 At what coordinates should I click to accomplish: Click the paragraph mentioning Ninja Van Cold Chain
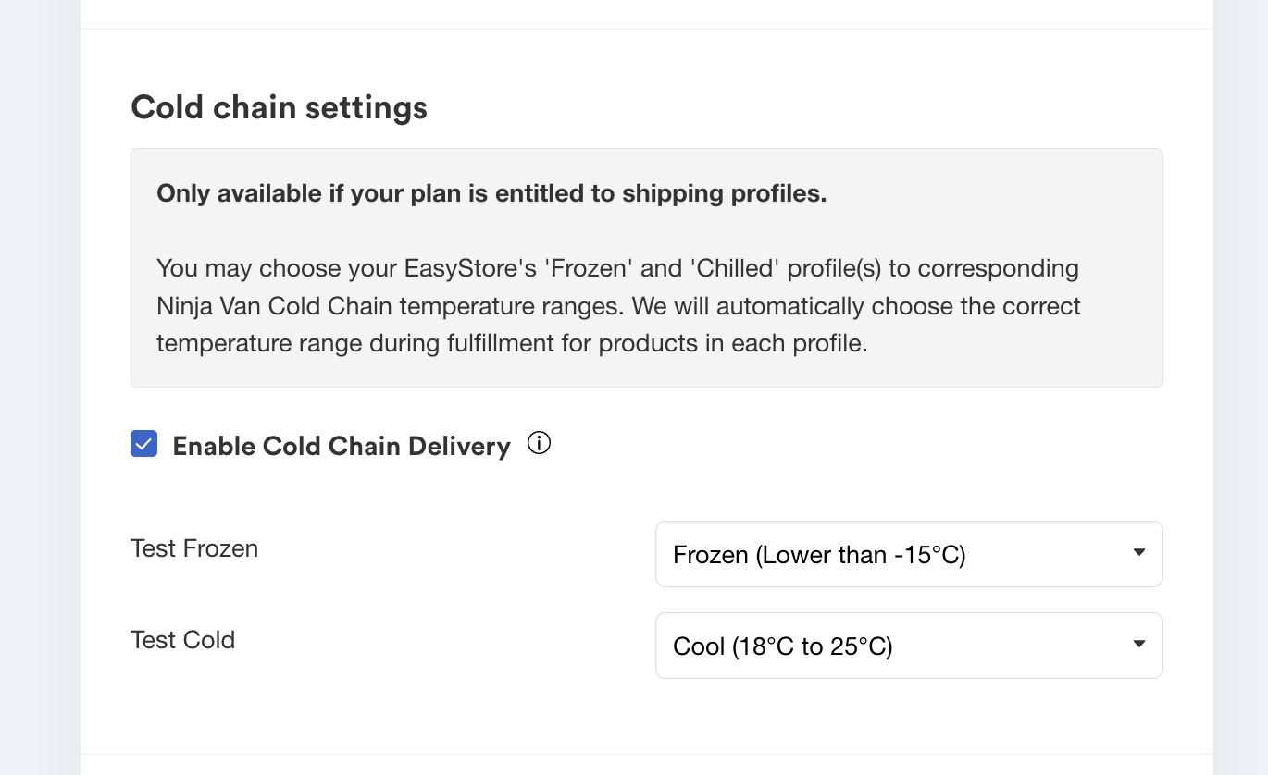[x=618, y=306]
